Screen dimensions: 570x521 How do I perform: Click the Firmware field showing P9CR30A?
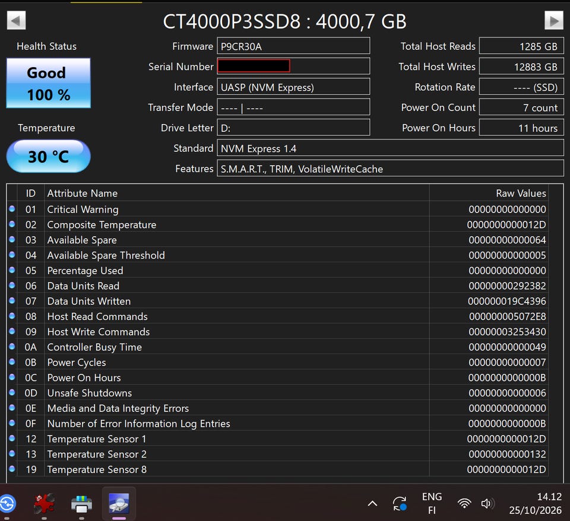pos(293,46)
